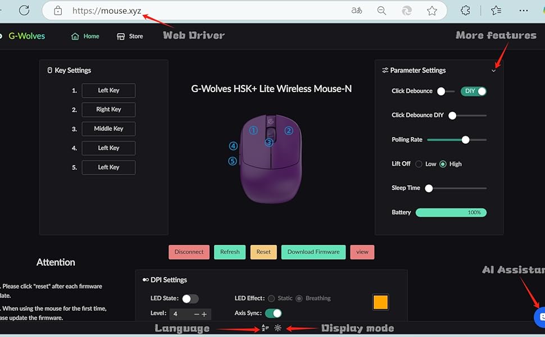View site information via the lock icon
This screenshot has width=545, height=337.
(x=58, y=11)
